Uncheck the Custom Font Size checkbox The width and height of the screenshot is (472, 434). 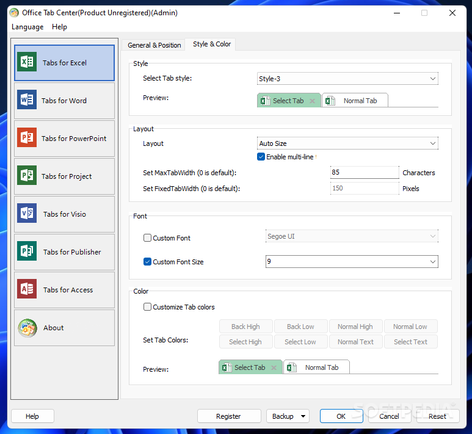coord(147,261)
